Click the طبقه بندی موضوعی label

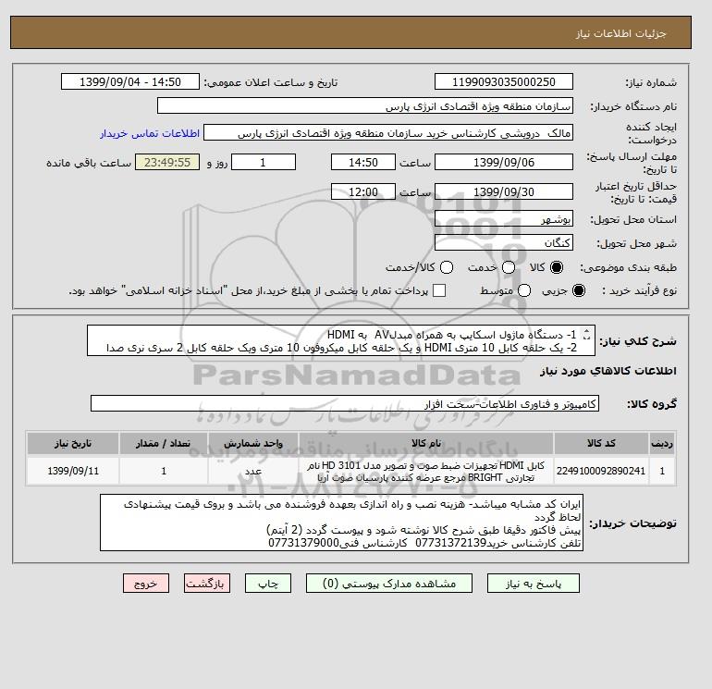click(628, 267)
